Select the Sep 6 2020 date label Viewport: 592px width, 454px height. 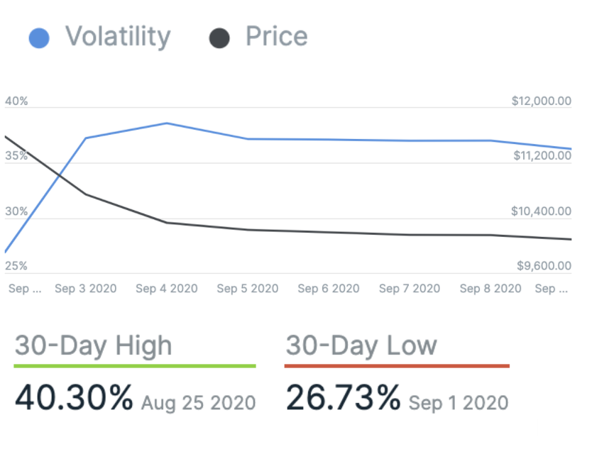(329, 289)
